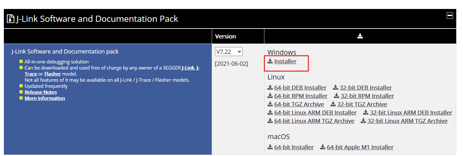Download 32-bit Linux ARM TGZ Archive
The width and height of the screenshot is (463, 156).
coord(407,121)
